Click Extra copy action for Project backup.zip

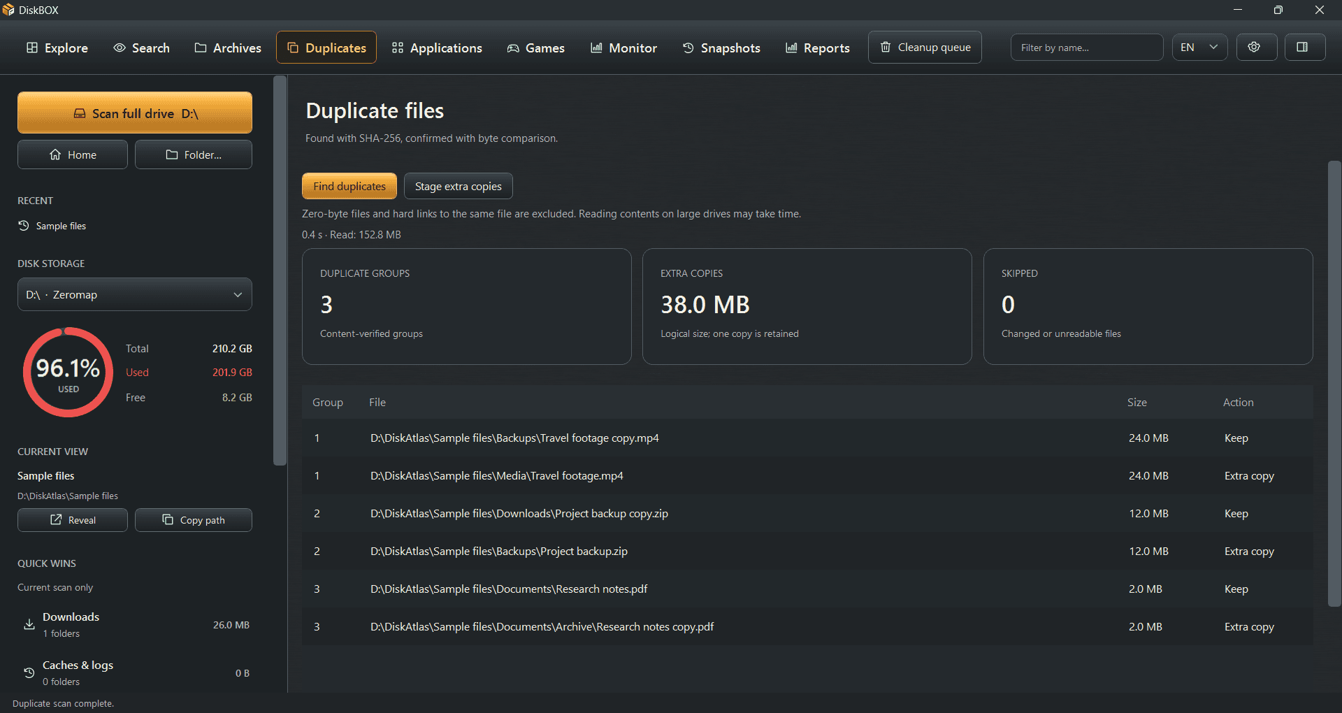tap(1250, 552)
